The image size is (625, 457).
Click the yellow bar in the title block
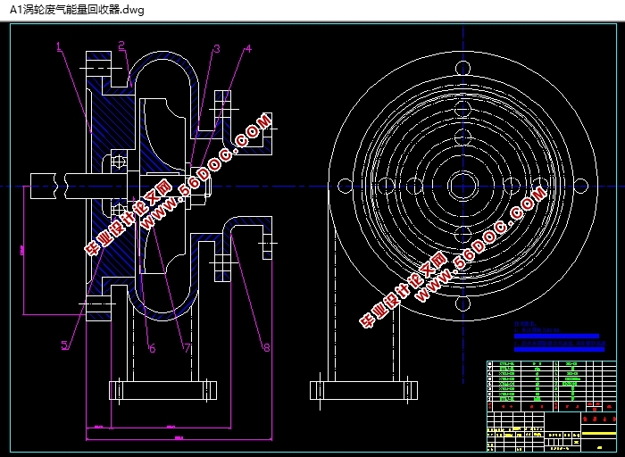click(x=597, y=434)
